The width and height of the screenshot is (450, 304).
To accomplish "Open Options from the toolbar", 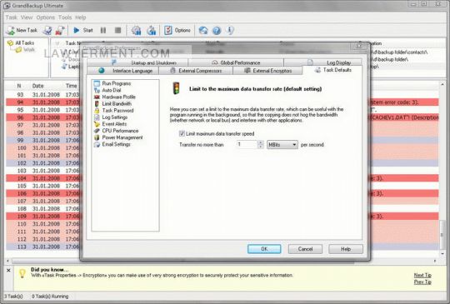I will 177,30.
